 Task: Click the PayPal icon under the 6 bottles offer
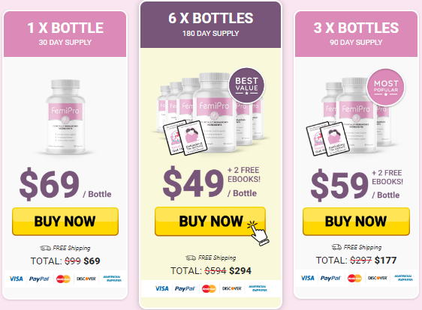pos(185,288)
